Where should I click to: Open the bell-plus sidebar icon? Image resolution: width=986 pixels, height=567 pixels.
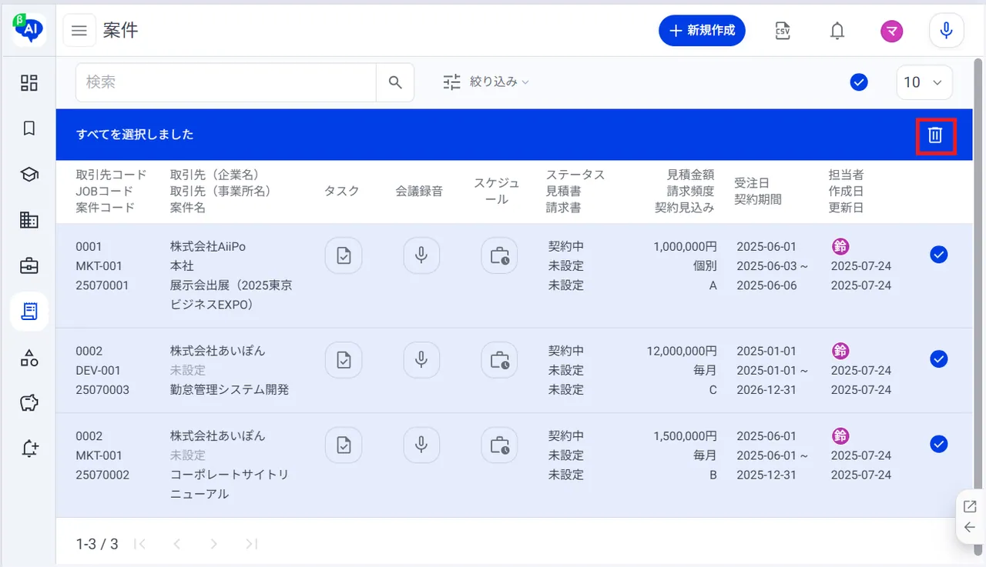pyautogui.click(x=29, y=449)
